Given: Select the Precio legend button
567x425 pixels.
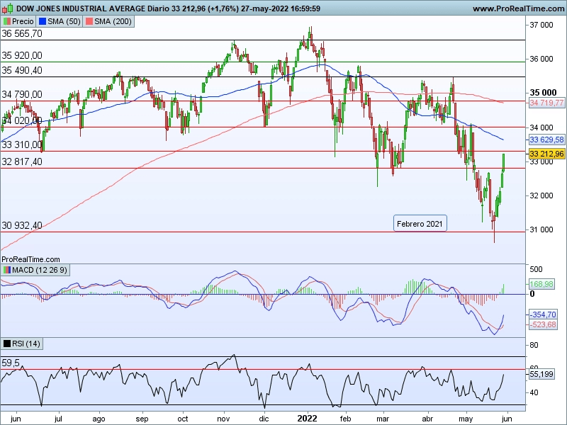Looking at the screenshot, I should tap(18, 21).
